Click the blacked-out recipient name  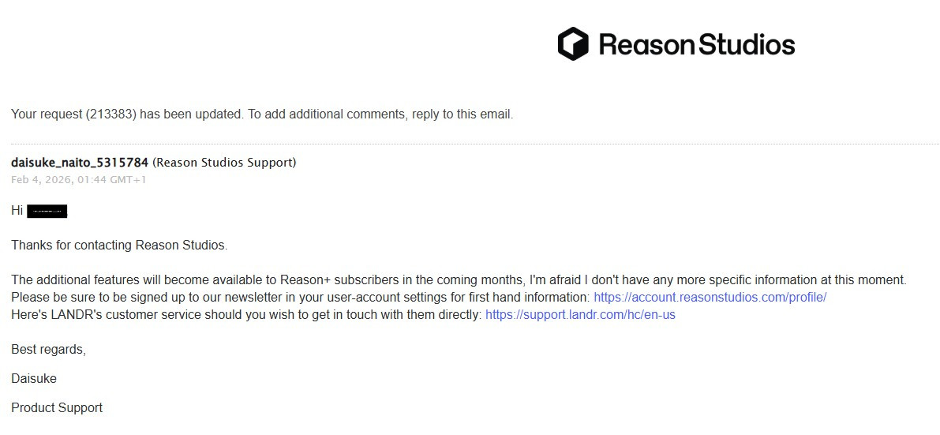47,211
